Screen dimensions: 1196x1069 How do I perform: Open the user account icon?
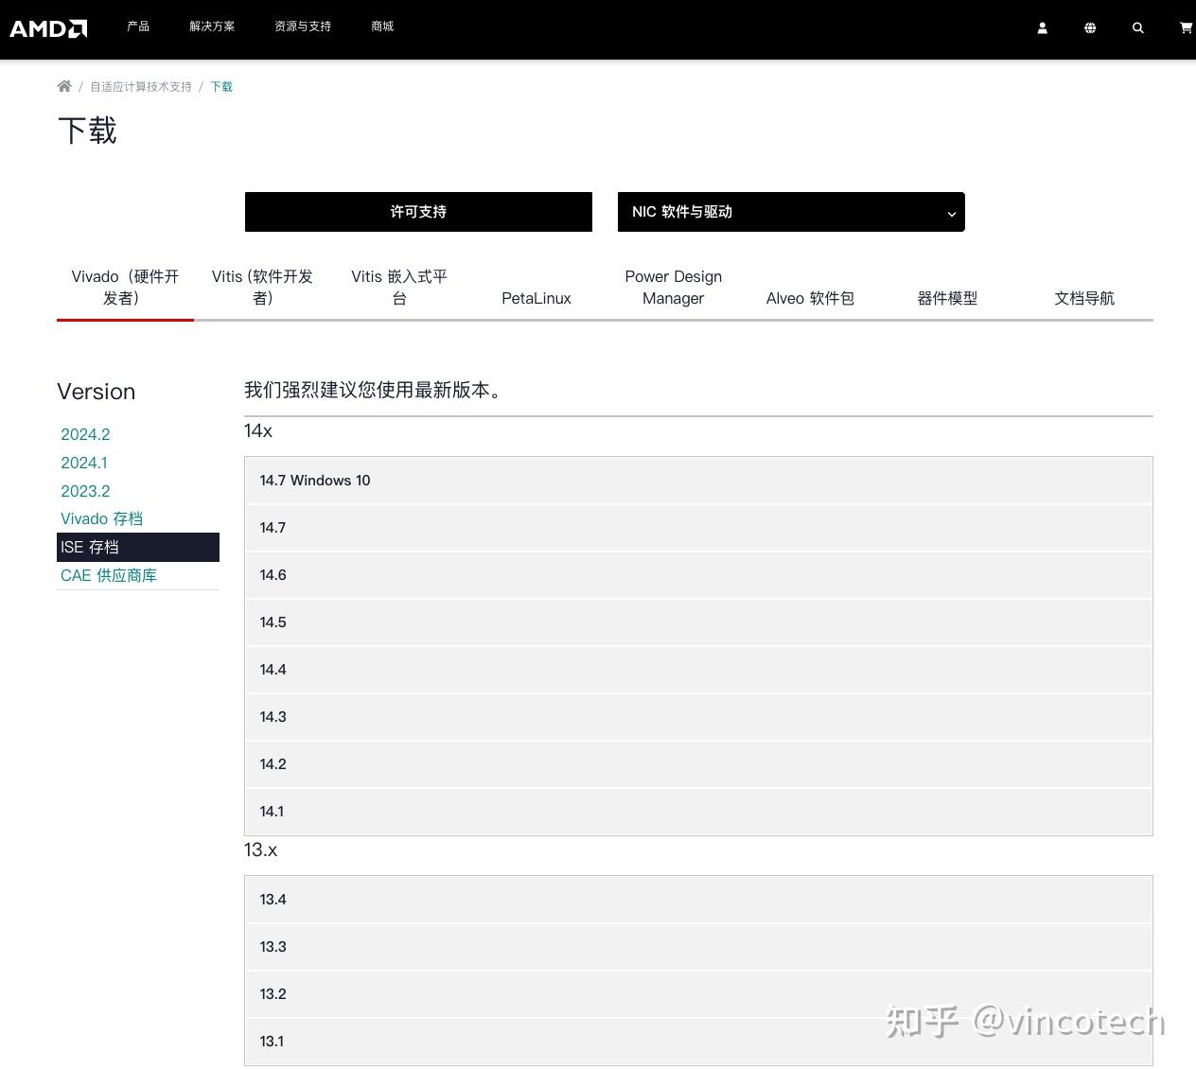[x=1042, y=28]
